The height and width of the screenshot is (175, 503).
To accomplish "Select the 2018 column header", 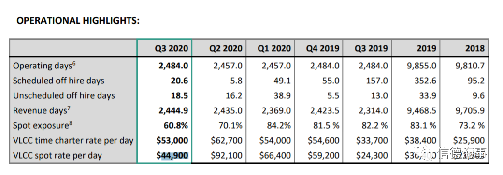I will click(475, 49).
